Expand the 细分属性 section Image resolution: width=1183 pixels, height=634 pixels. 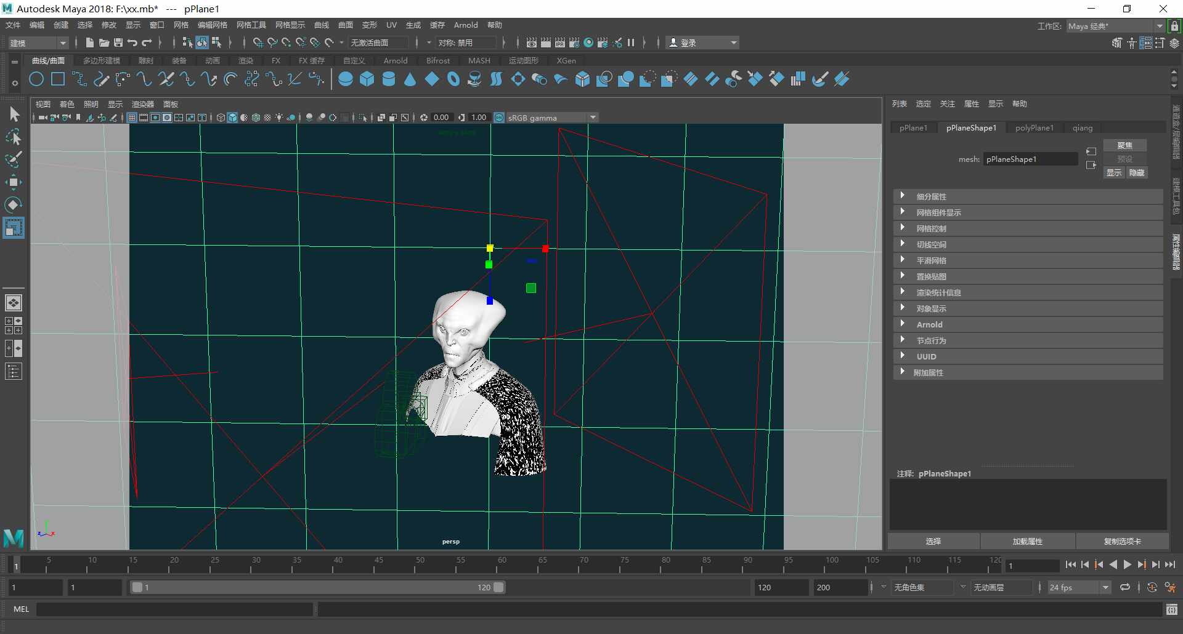[1028, 196]
